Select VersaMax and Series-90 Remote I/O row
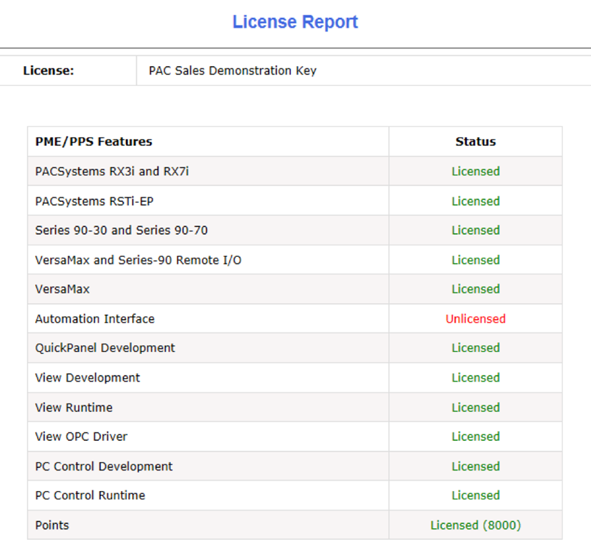 pyautogui.click(x=294, y=260)
